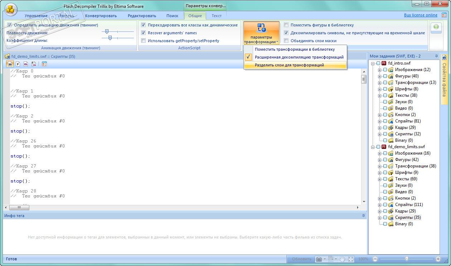Check the Скрипты (35) checkbox
The width and height of the screenshot is (451, 266).
click(385, 217)
